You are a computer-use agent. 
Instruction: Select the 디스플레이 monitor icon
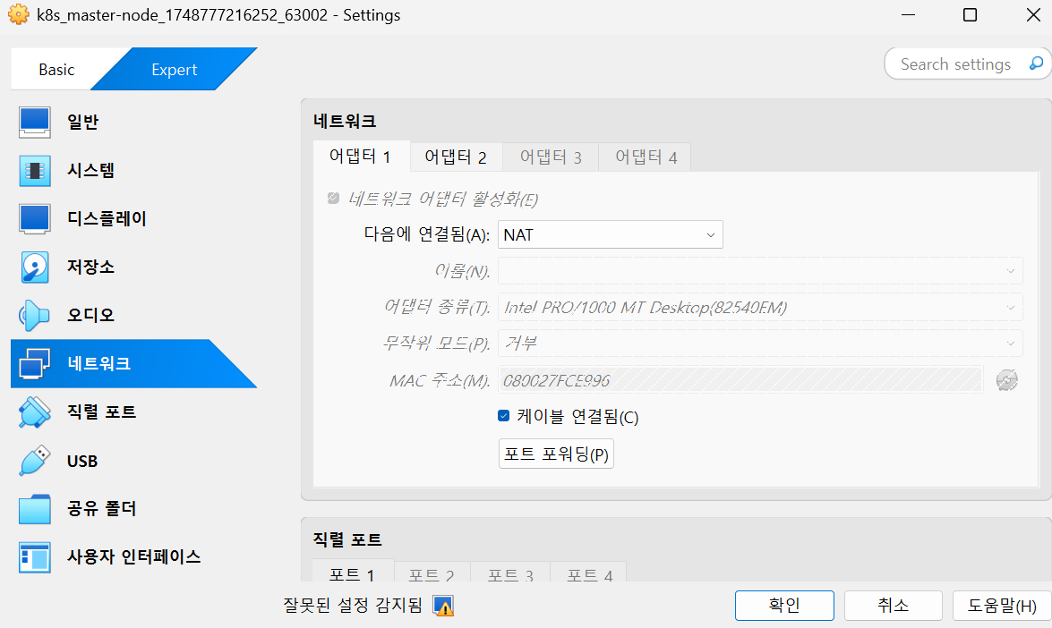pos(34,218)
